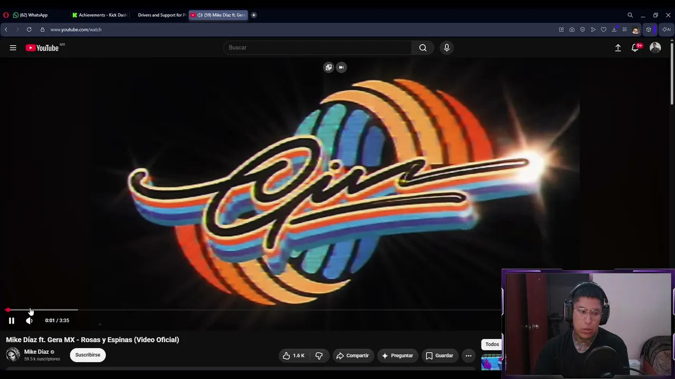Click the 59.5 k suscriptores text
The width and height of the screenshot is (675, 379).
pyautogui.click(x=42, y=360)
